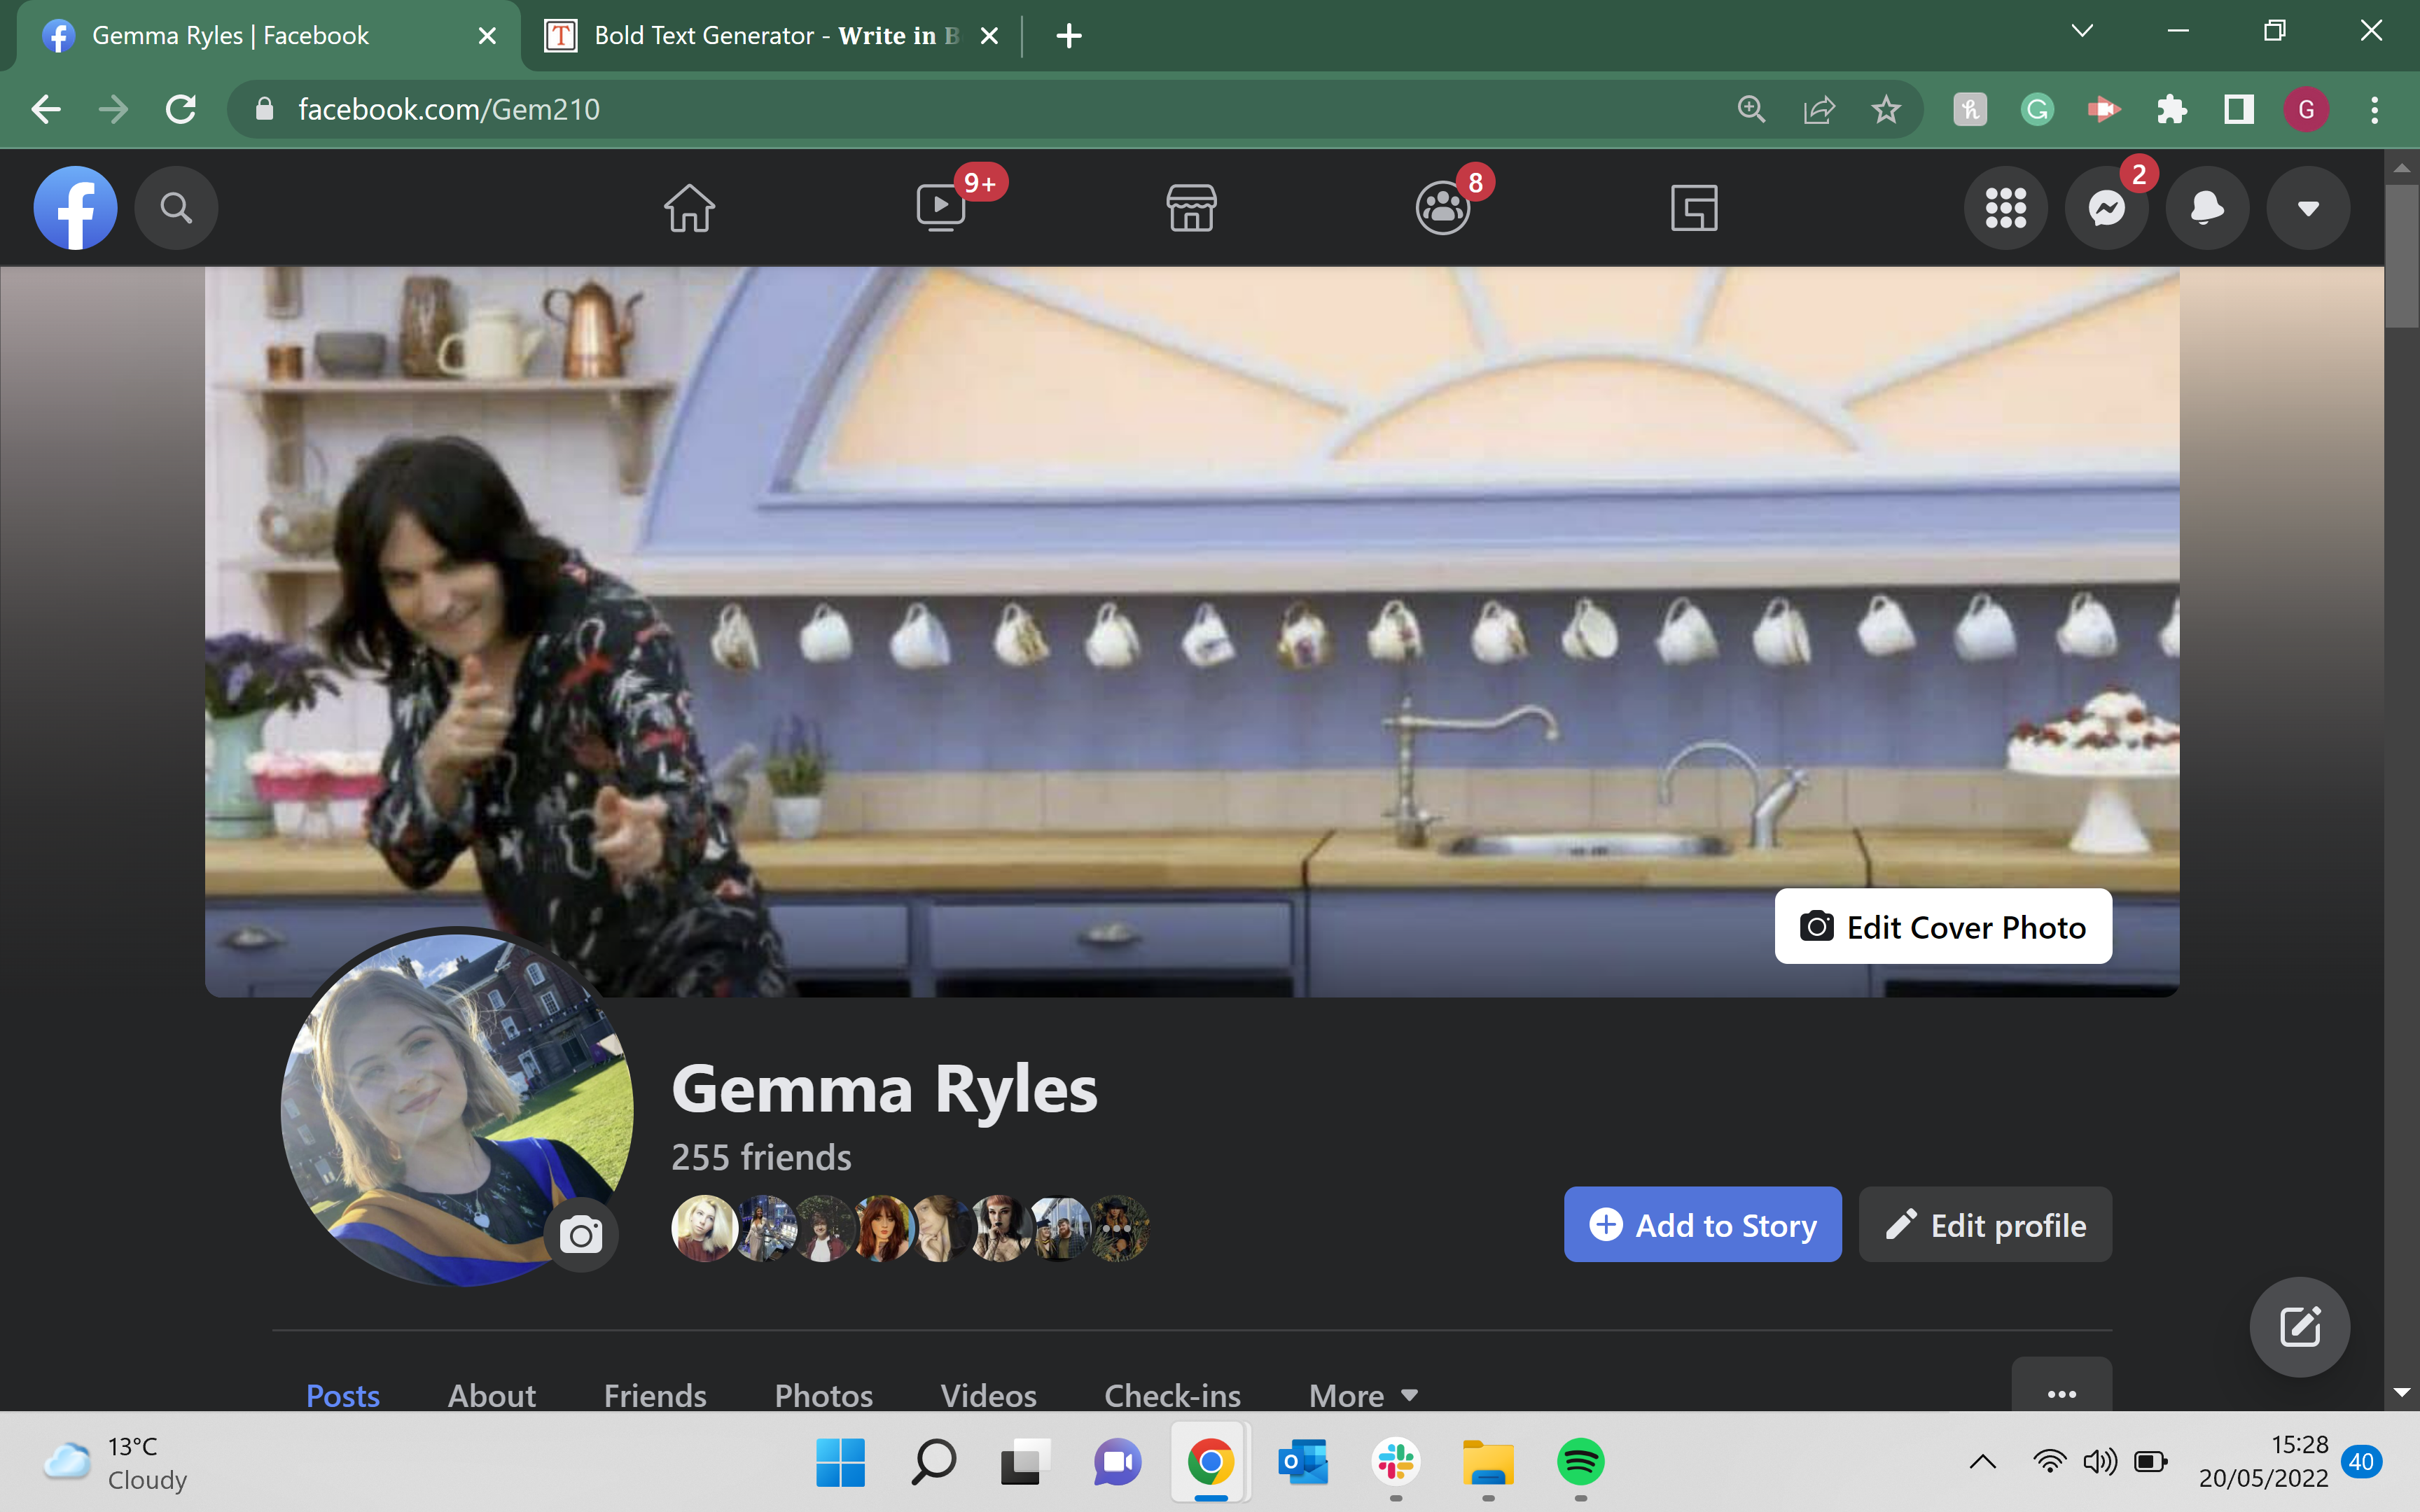Open a new browser tab
This screenshot has width=2420, height=1512.
tap(1069, 36)
